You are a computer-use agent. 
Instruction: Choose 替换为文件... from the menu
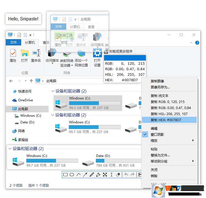(169, 155)
